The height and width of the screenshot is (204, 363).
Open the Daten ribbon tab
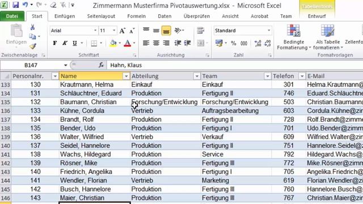point(164,16)
